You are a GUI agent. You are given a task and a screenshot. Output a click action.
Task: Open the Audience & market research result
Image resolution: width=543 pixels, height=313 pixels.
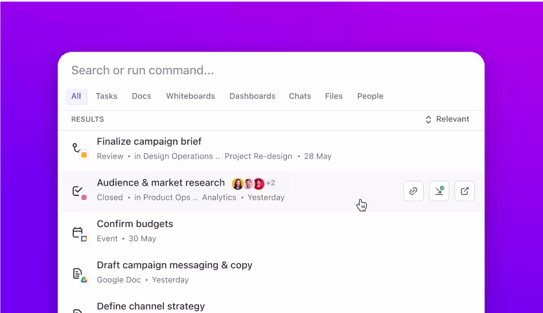[x=271, y=191]
